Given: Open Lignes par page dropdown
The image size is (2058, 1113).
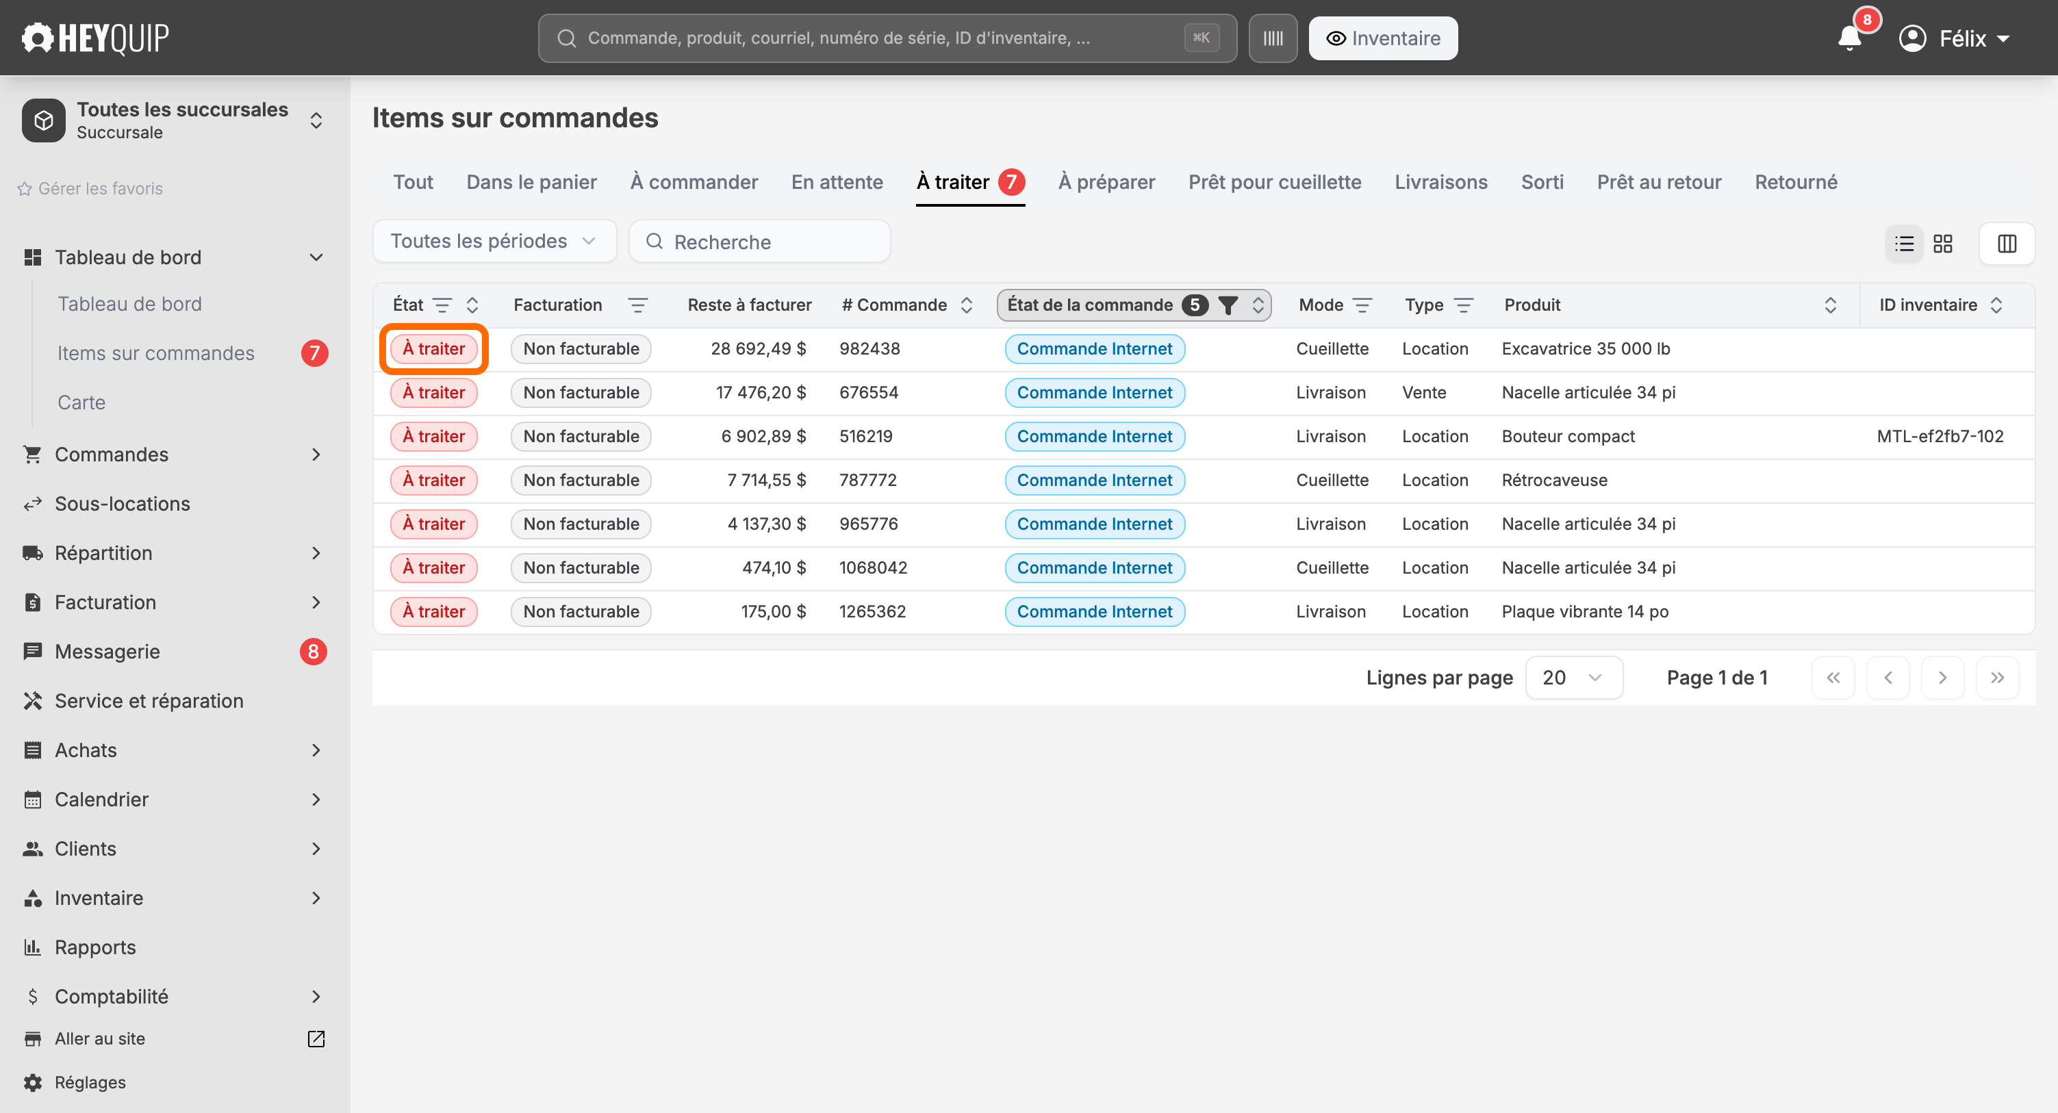Looking at the screenshot, I should click(1573, 678).
